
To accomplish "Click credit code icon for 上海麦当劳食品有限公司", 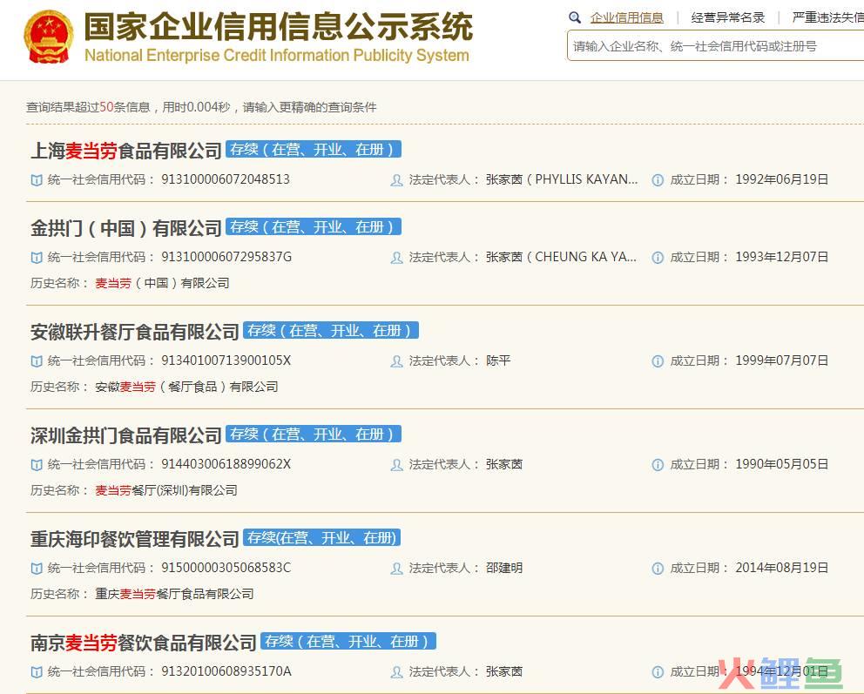I will point(37,180).
